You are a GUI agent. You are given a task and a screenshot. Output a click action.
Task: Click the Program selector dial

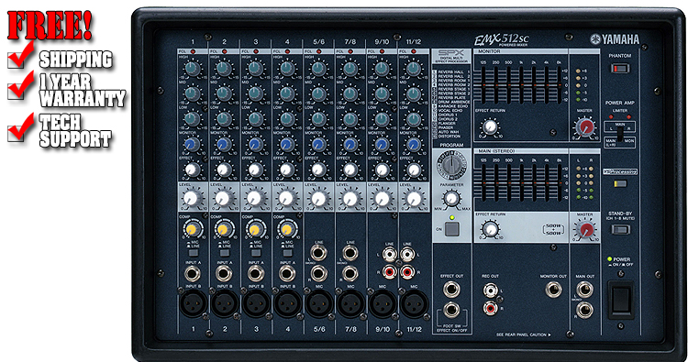[x=451, y=165]
